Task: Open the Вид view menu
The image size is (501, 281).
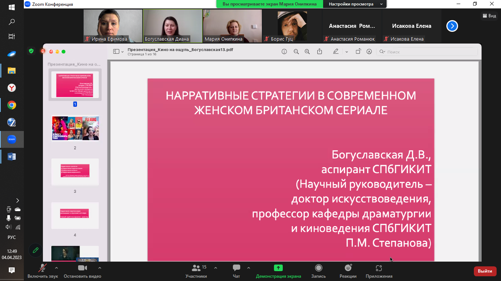Action: pos(490,16)
